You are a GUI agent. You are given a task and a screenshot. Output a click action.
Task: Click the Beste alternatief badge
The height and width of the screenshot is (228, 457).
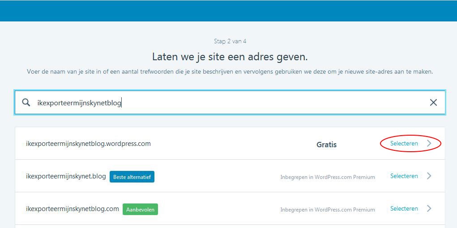[132, 177]
